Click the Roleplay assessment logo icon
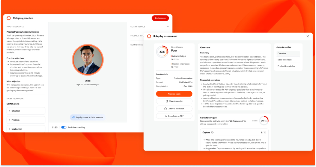This screenshot has width=316, height=167. pyautogui.click(x=149, y=36)
